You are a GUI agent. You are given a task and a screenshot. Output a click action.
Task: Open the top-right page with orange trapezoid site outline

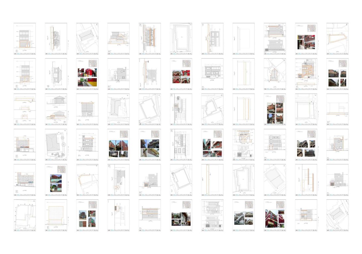click(x=337, y=39)
